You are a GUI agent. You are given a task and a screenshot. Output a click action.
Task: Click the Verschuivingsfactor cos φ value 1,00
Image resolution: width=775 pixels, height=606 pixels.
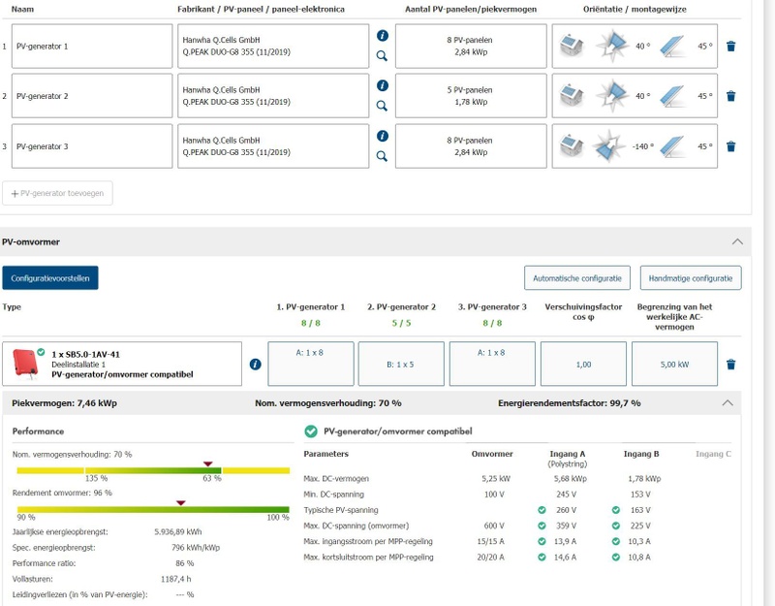point(583,365)
